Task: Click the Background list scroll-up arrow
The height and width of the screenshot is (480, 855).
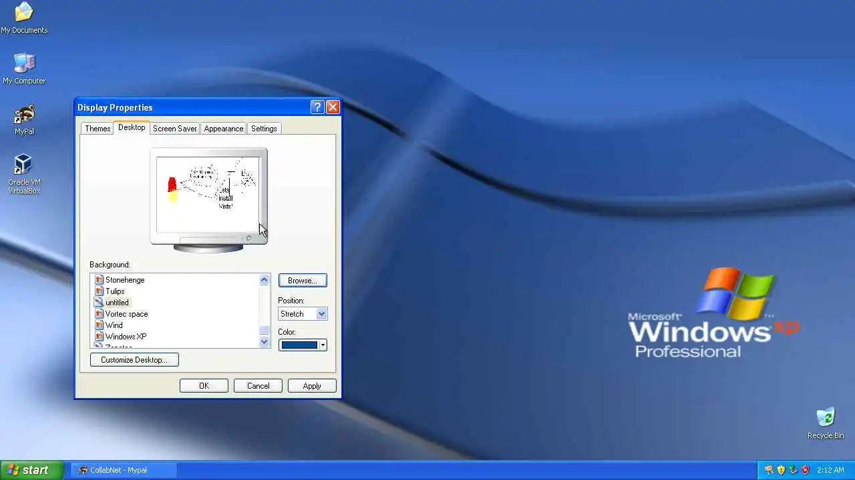Action: pyautogui.click(x=264, y=280)
